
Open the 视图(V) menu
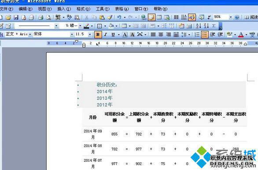point(45,9)
